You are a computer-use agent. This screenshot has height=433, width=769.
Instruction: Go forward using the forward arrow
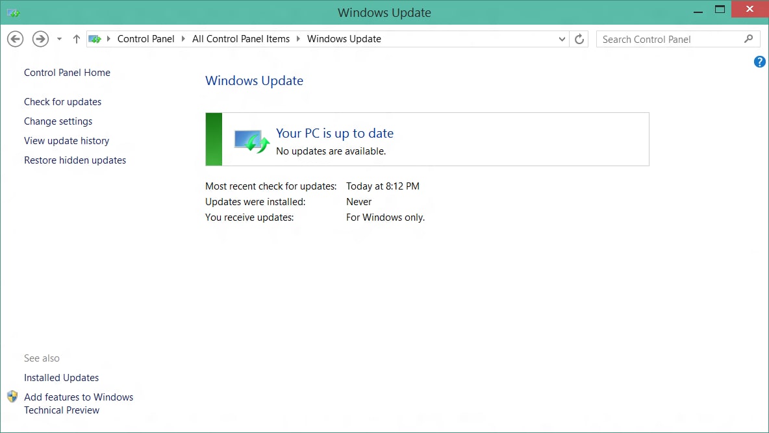point(40,39)
